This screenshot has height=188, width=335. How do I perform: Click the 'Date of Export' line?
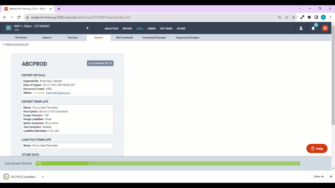click(x=49, y=85)
